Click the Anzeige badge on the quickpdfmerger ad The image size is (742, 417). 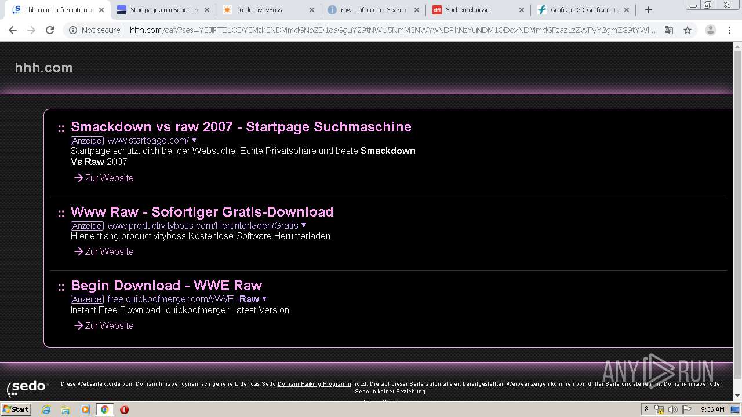click(x=87, y=299)
